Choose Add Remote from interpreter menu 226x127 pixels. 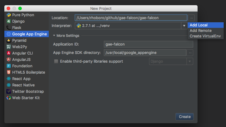pos(206,30)
